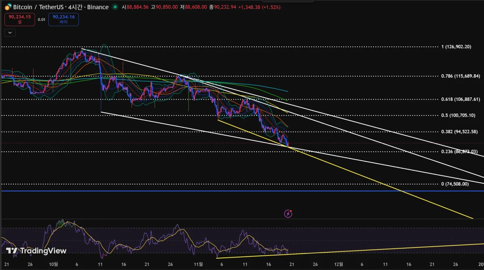Open the Bitcoin / TetherUS symbol title

click(60, 7)
